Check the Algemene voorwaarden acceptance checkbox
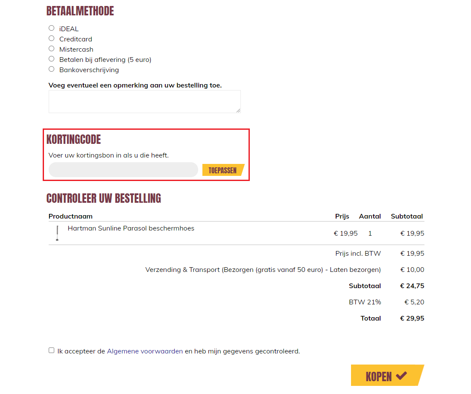Viewport: 471px width, 394px height. tap(51, 350)
